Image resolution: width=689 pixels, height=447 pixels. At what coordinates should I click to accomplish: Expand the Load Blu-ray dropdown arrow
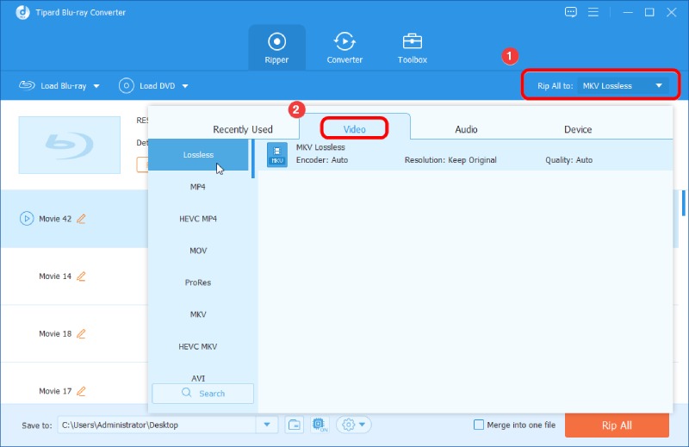[96, 86]
